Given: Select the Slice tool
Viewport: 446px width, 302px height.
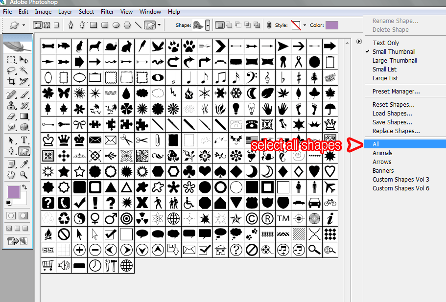Looking at the screenshot, I should (x=24, y=81).
